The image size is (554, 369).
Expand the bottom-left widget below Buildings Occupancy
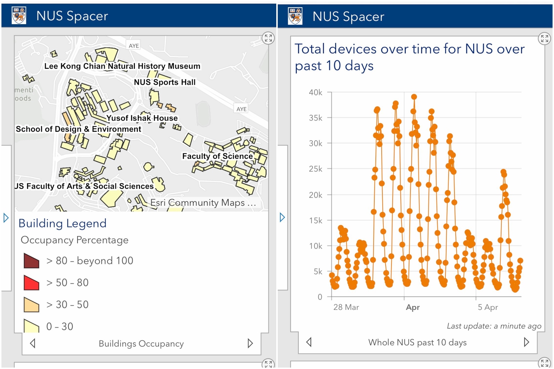268,364
